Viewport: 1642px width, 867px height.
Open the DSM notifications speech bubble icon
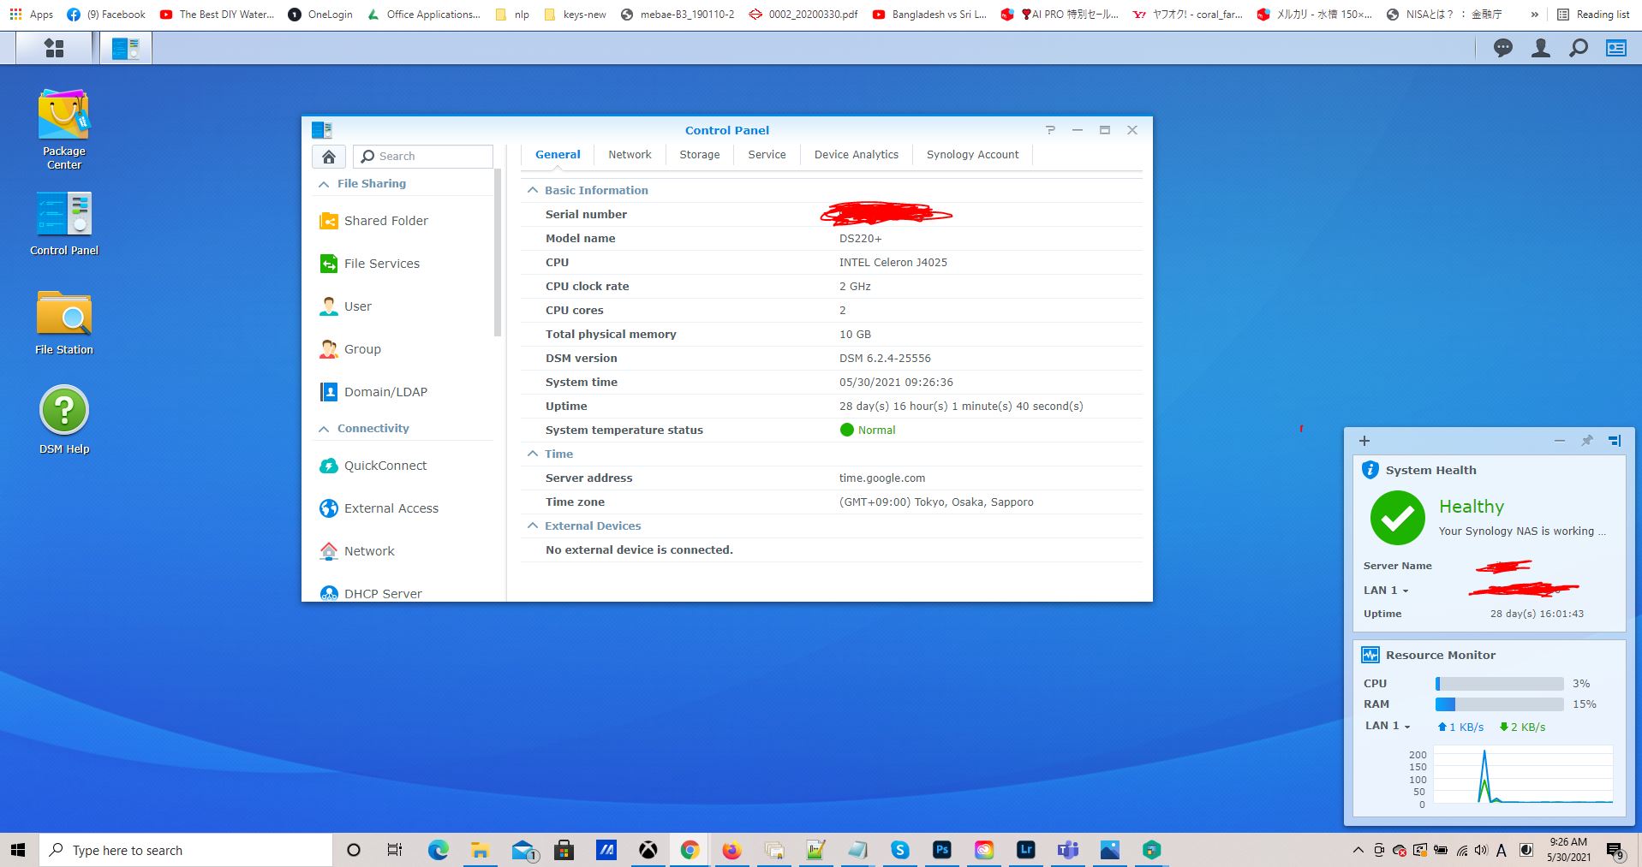[x=1503, y=48]
